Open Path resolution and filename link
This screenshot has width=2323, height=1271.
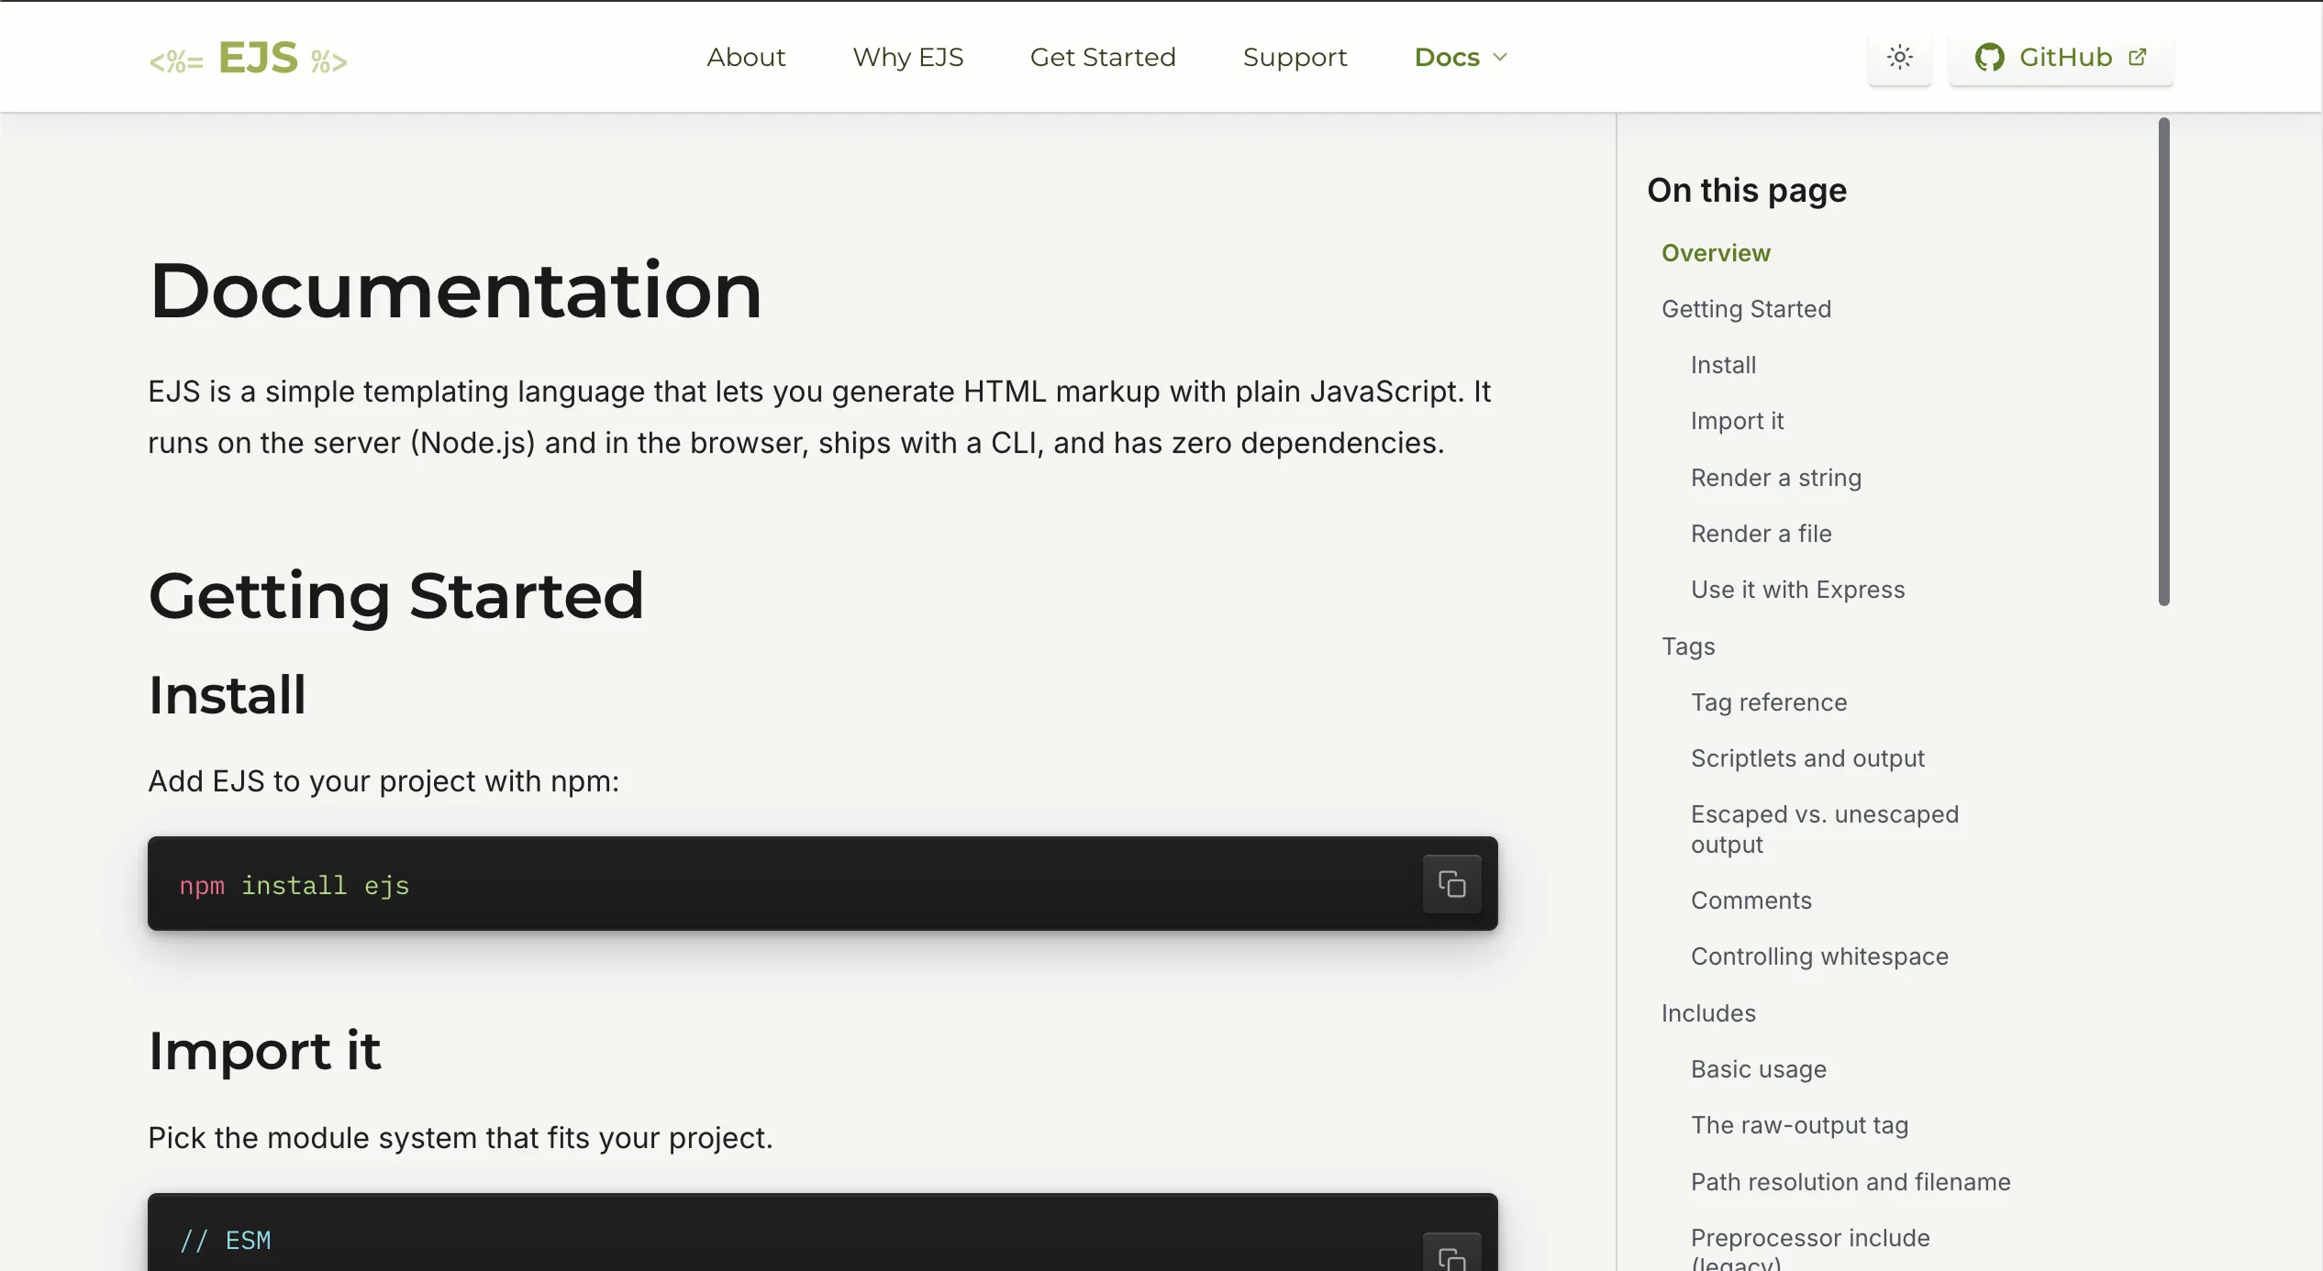tap(1851, 1182)
